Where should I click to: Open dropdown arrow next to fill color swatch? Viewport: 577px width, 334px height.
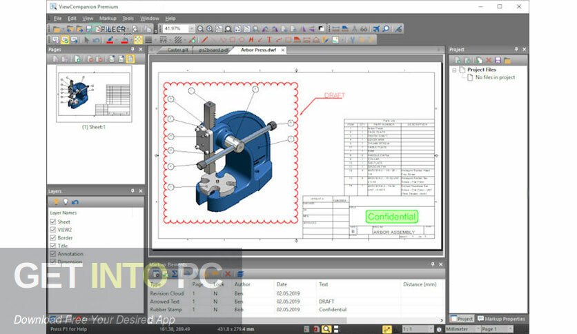click(131, 40)
